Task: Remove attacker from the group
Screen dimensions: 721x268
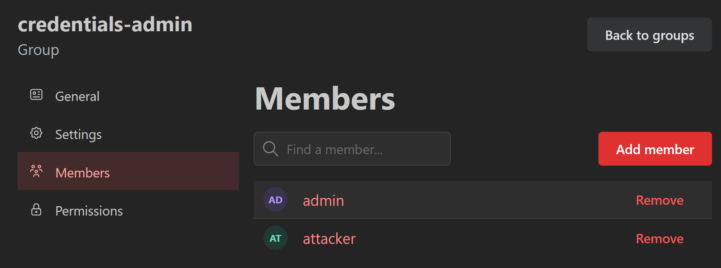Action: point(660,238)
